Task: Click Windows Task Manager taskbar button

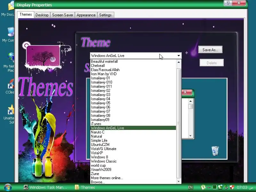Action: coord(45,187)
